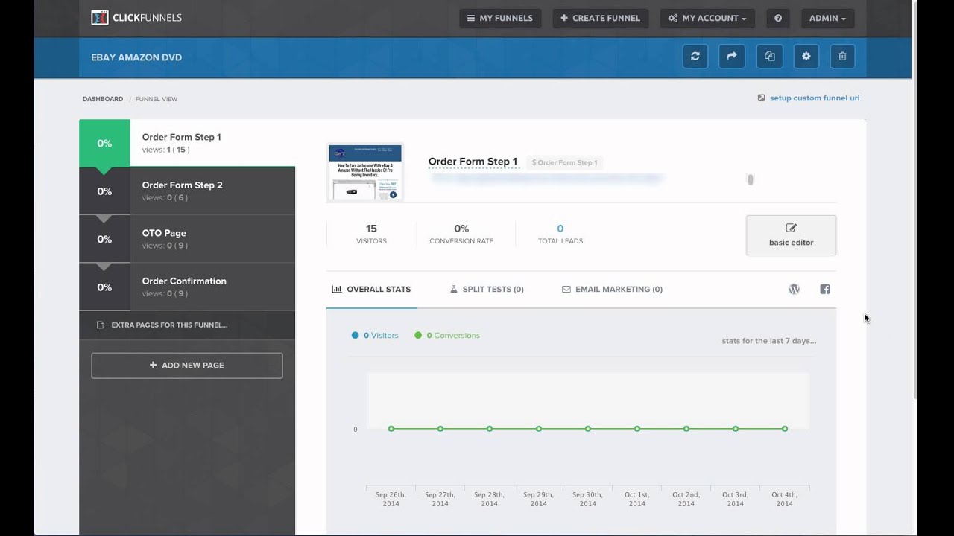The height and width of the screenshot is (536, 954).
Task: Click the Facebook icon
Action: [825, 290]
